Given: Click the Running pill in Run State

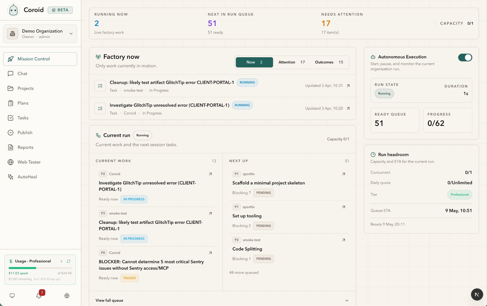Looking at the screenshot, I should (x=384, y=93).
